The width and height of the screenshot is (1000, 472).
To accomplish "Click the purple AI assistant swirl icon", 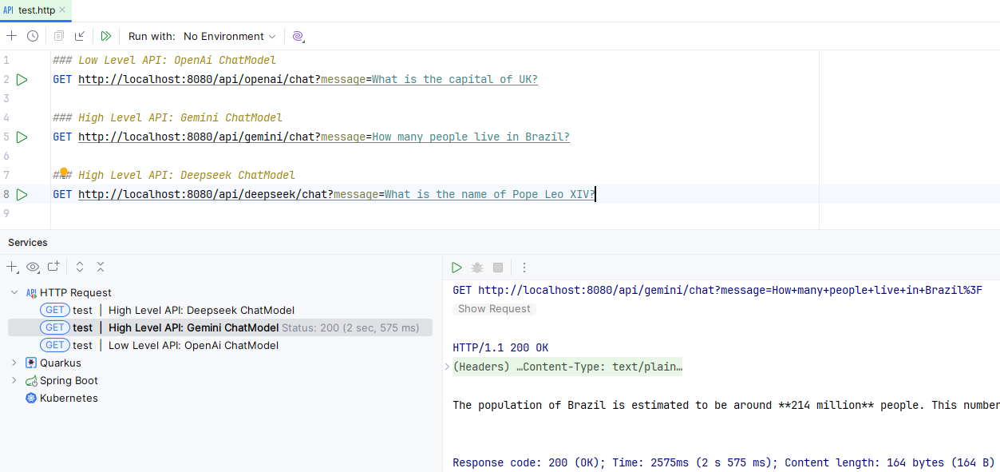I will pyautogui.click(x=298, y=36).
